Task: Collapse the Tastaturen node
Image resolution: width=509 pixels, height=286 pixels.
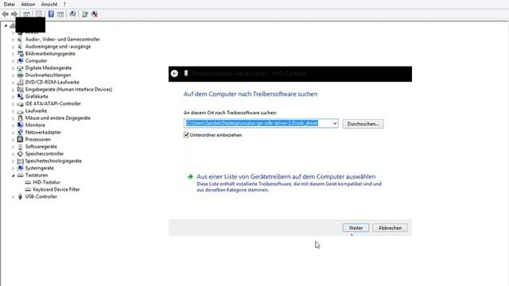Action: pyautogui.click(x=14, y=176)
